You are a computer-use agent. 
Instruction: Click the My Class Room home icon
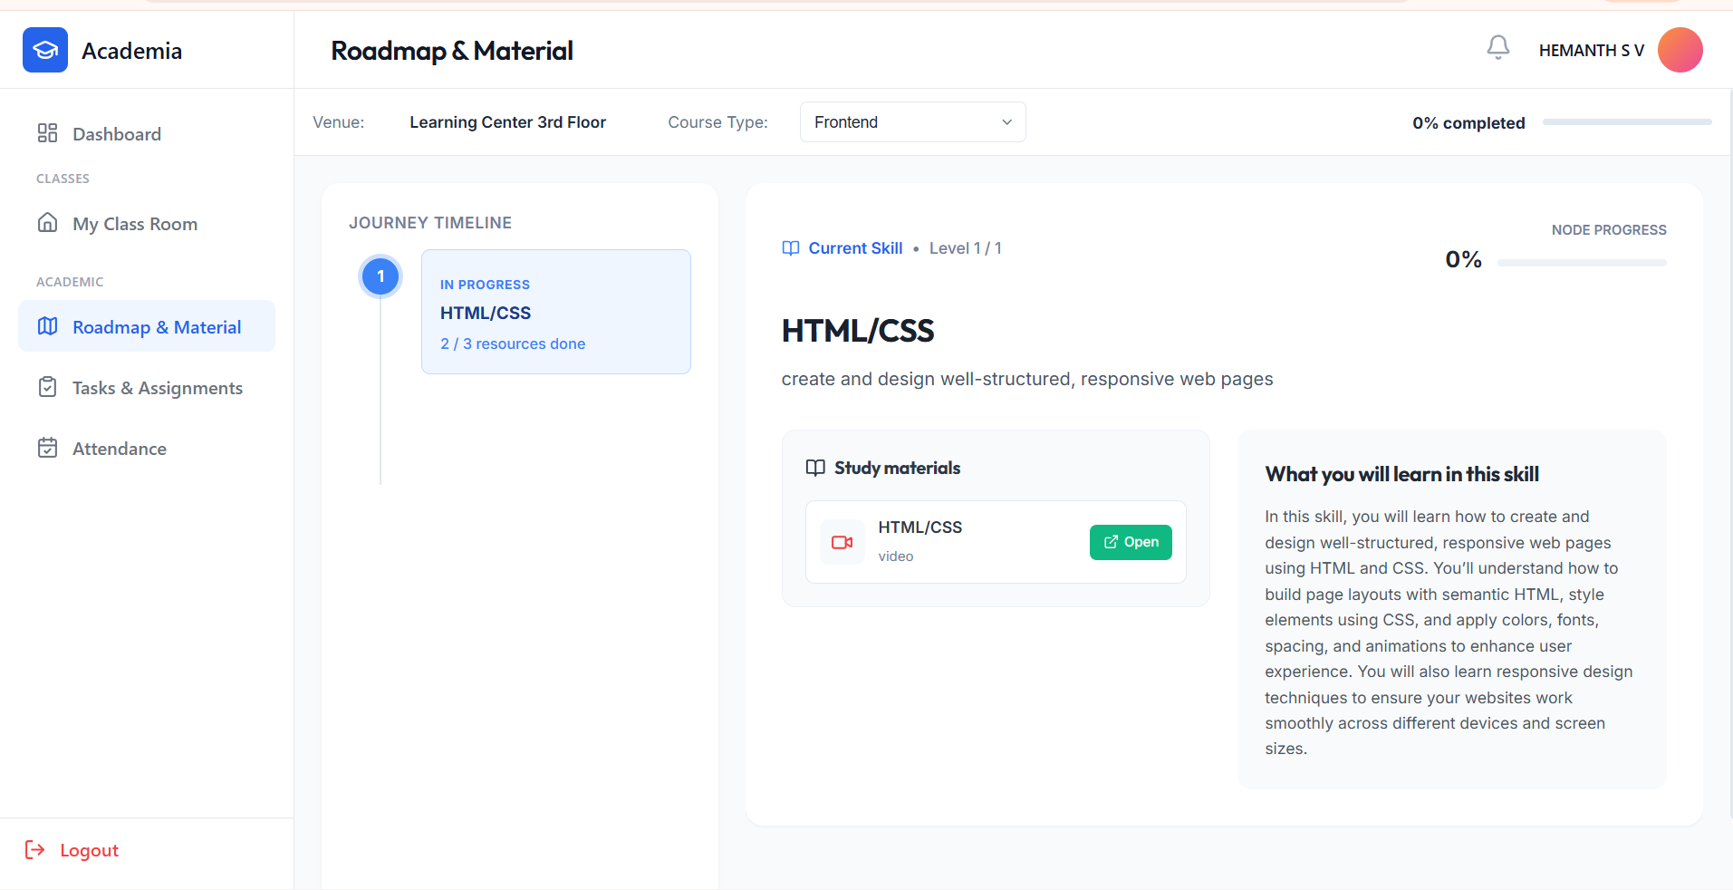pyautogui.click(x=47, y=223)
